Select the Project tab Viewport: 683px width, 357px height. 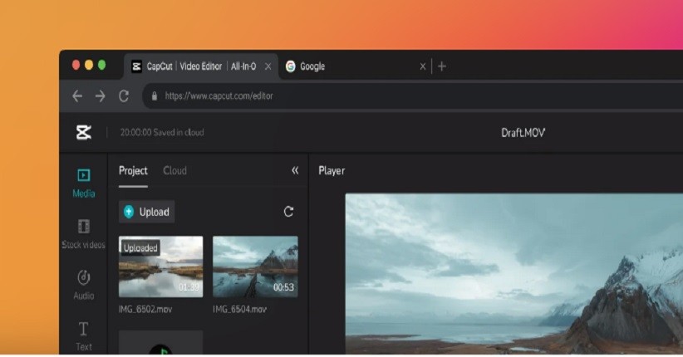tap(133, 170)
